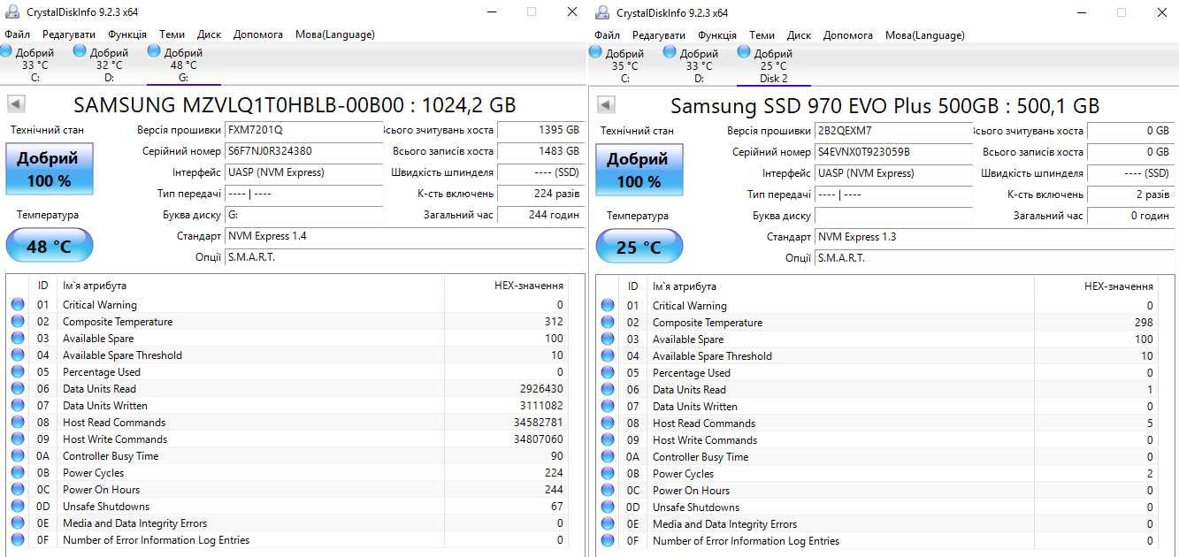
Task: Click status orb for Critical Warning in left list
Action: [18, 305]
